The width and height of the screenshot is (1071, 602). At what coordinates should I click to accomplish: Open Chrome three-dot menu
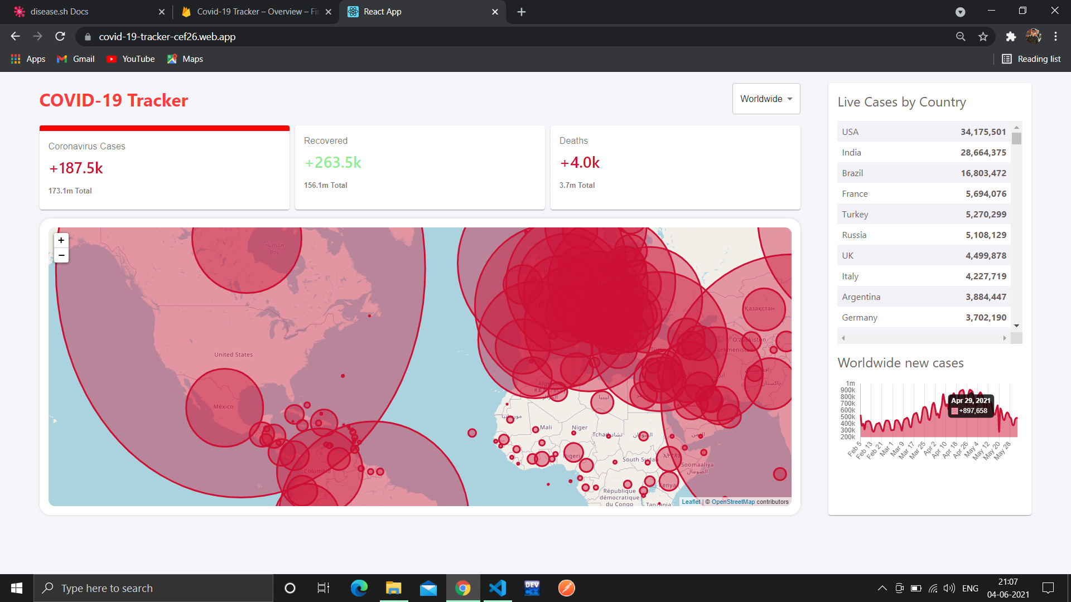pyautogui.click(x=1055, y=36)
